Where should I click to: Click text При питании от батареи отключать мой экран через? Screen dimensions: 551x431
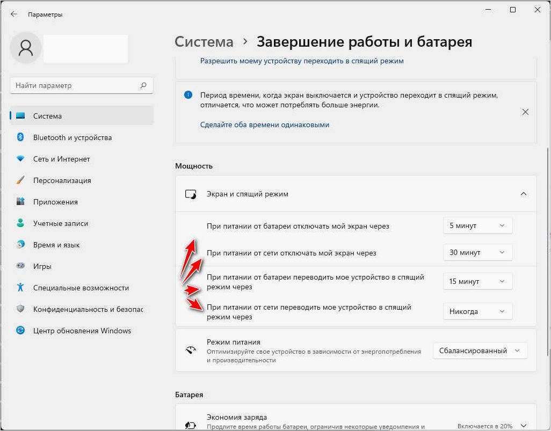(x=298, y=226)
